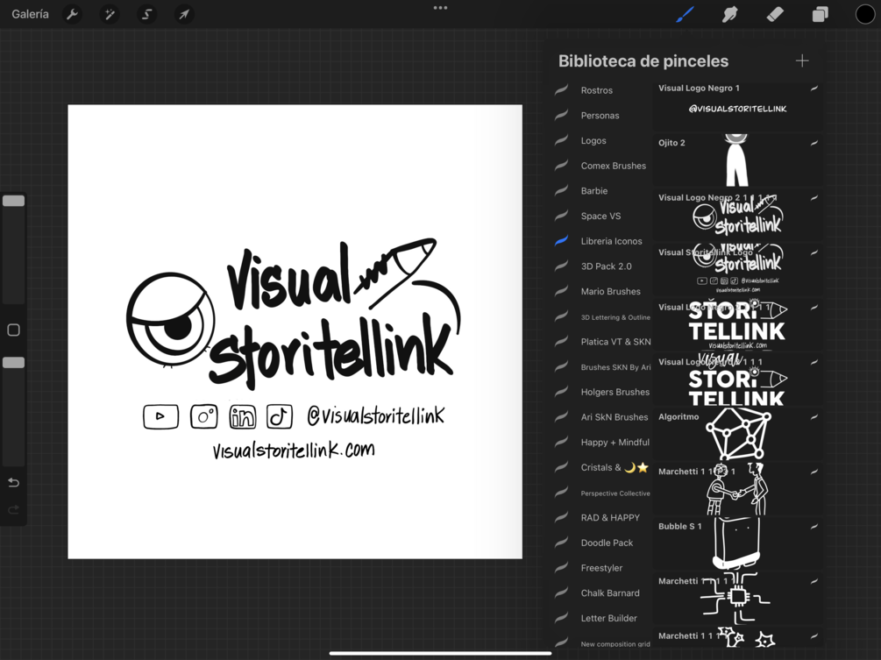Open the Adjustments magic wand menu
The width and height of the screenshot is (881, 660).
[x=110, y=14]
